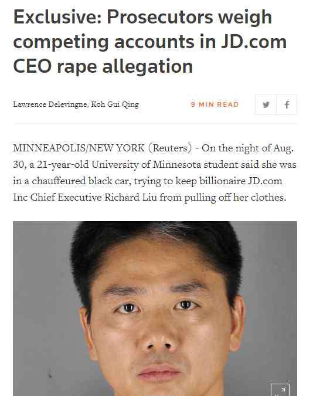313x396 pixels.
Task: Click the 'MINNEAPOLIS/NEW YORK' dateline
Action: [79, 148]
